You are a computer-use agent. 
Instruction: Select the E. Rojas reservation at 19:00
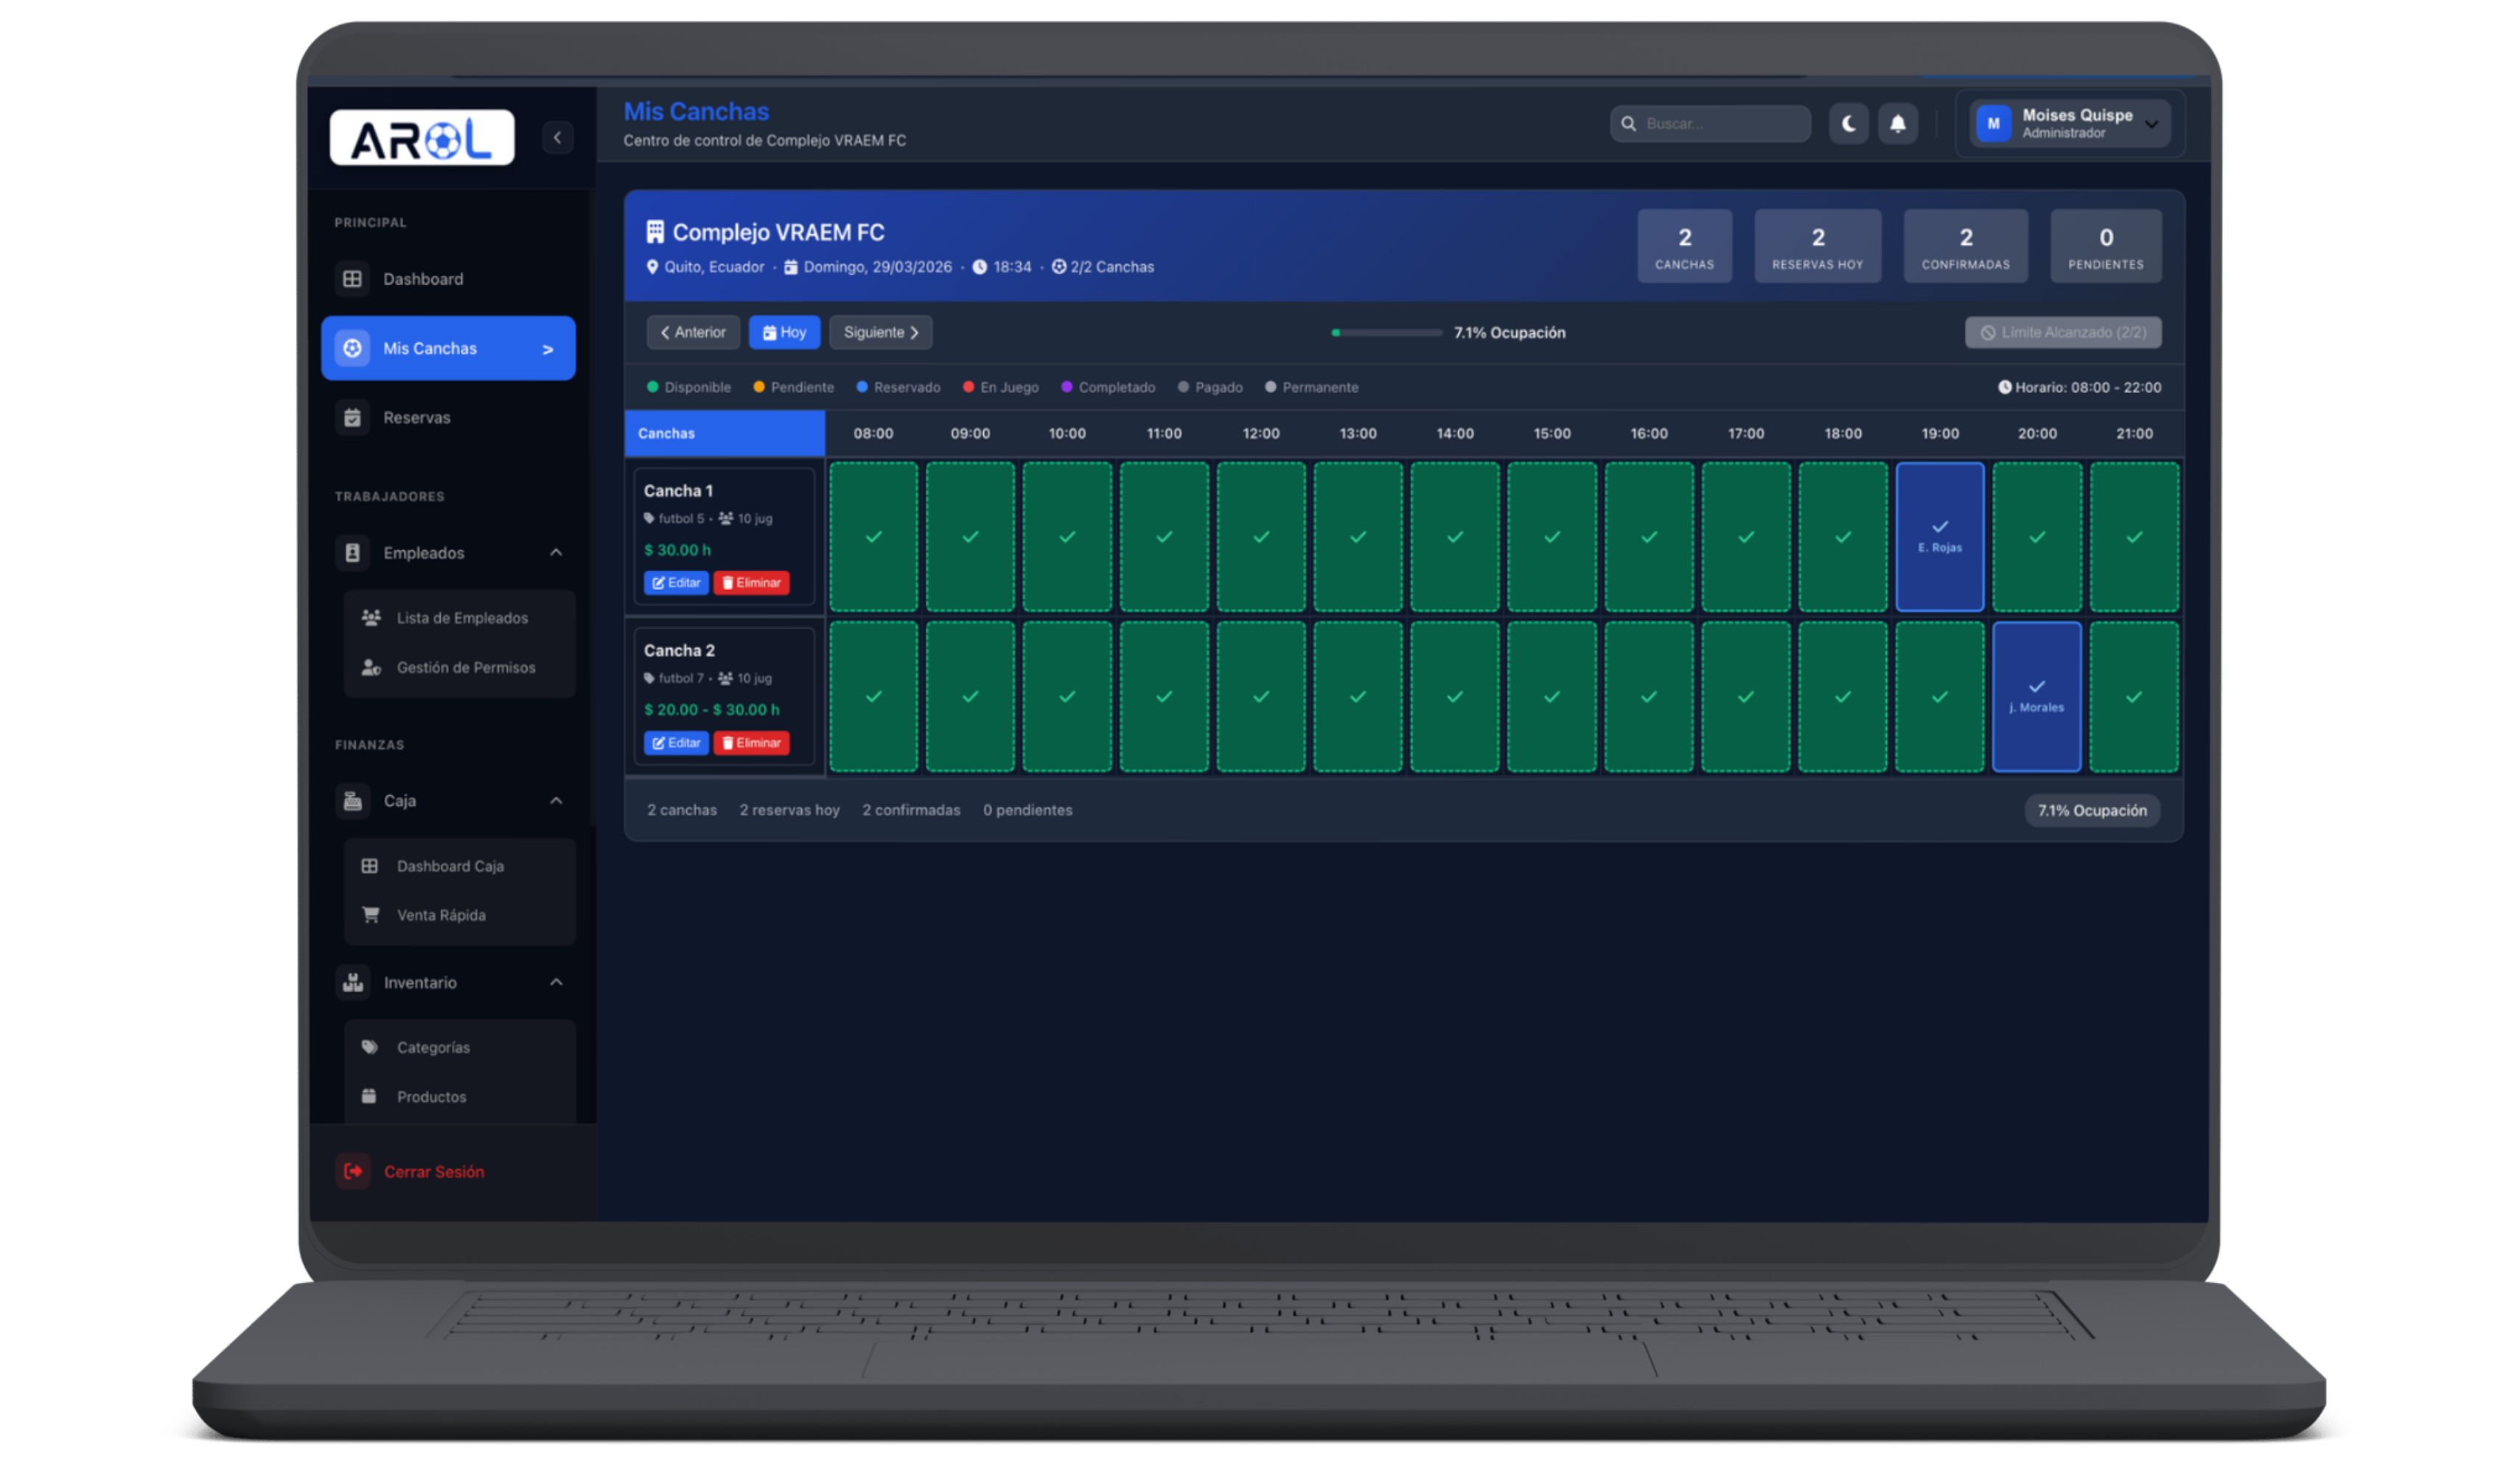(x=1939, y=537)
